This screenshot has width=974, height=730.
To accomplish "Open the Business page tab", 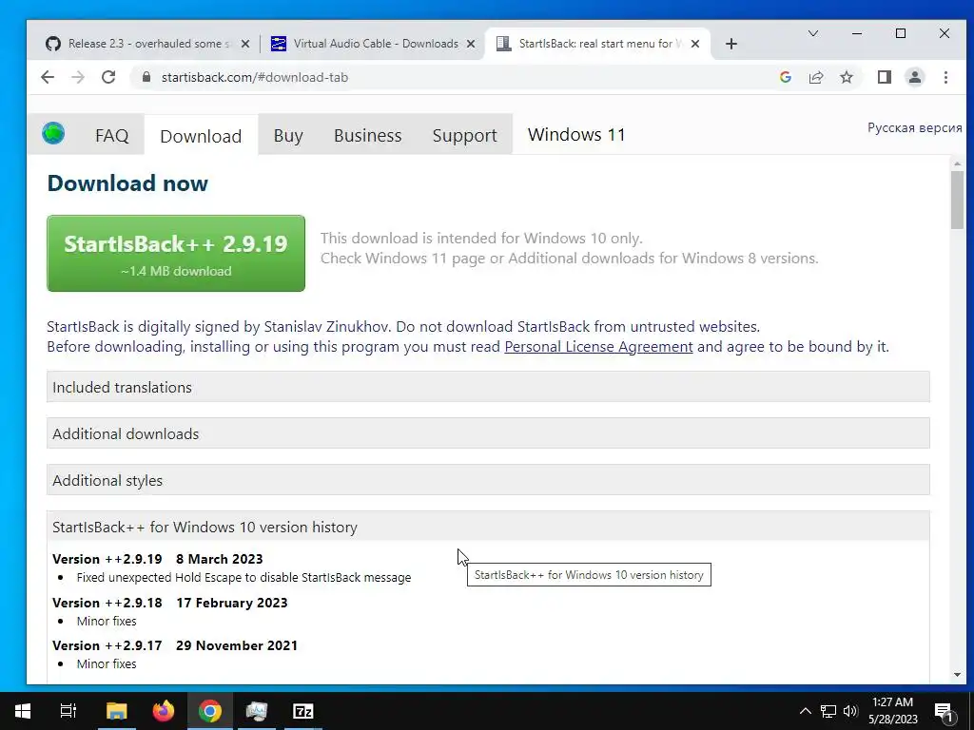I will pos(368,135).
